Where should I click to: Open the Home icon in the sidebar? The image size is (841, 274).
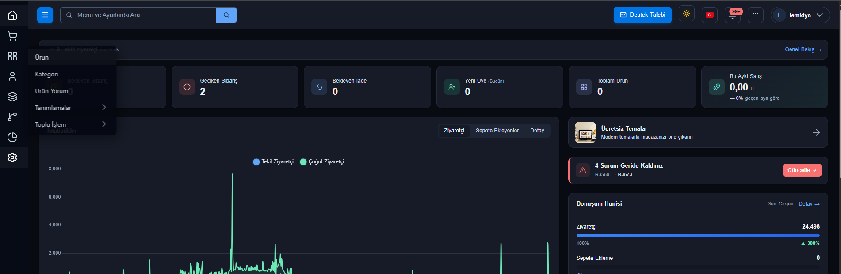(x=12, y=15)
